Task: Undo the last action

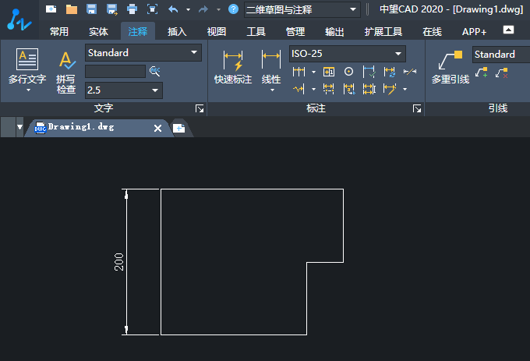Action: [x=173, y=9]
